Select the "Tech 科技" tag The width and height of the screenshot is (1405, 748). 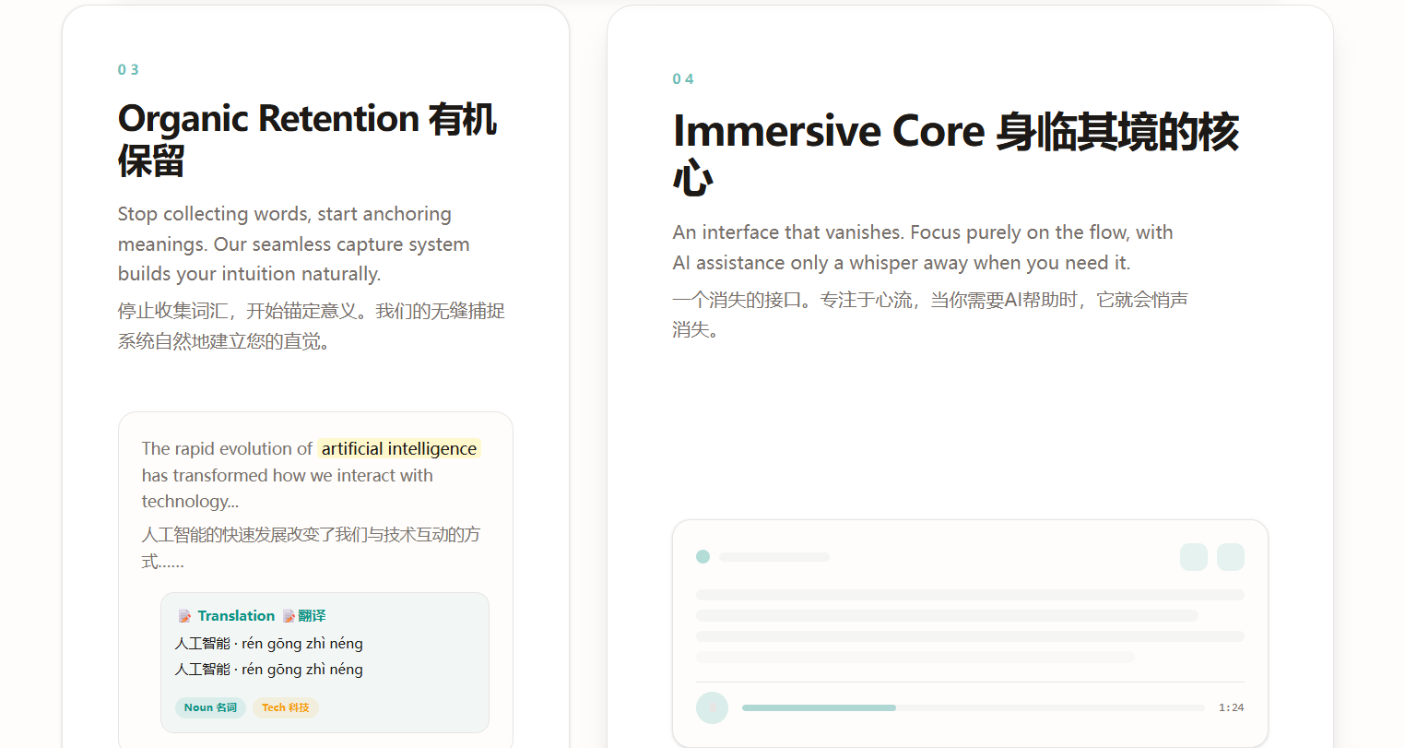[x=285, y=707]
